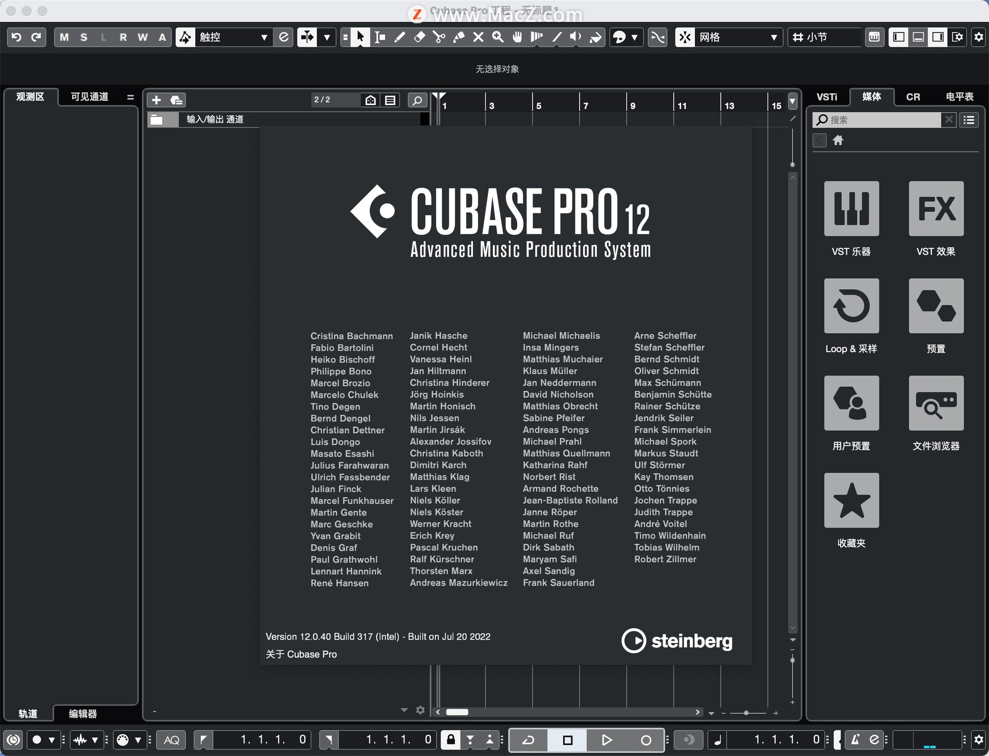Click the add track plus button
The image size is (989, 756).
point(157,100)
